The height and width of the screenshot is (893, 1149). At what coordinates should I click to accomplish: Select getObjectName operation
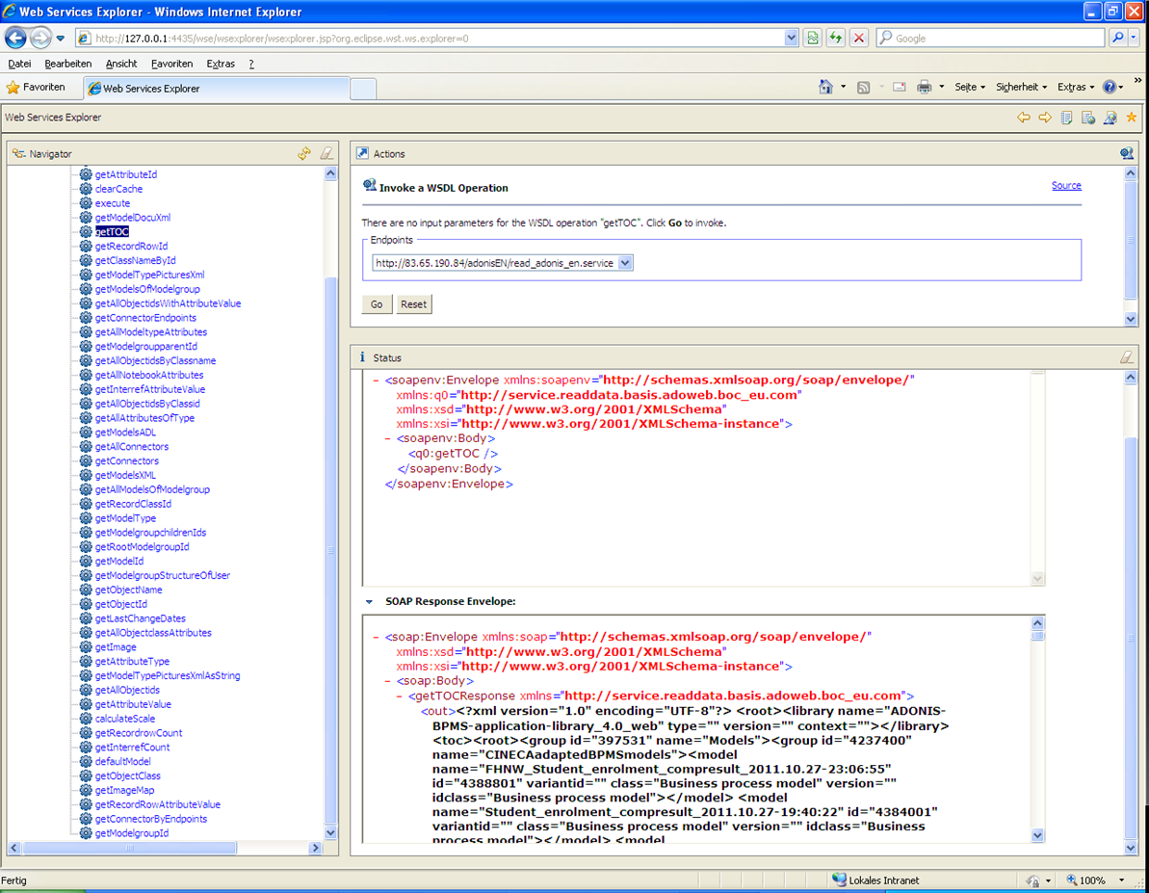coord(128,590)
